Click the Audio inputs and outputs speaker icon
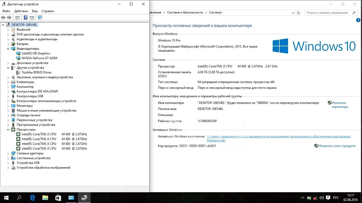The height and width of the screenshot is (203, 362). (x=13, y=39)
